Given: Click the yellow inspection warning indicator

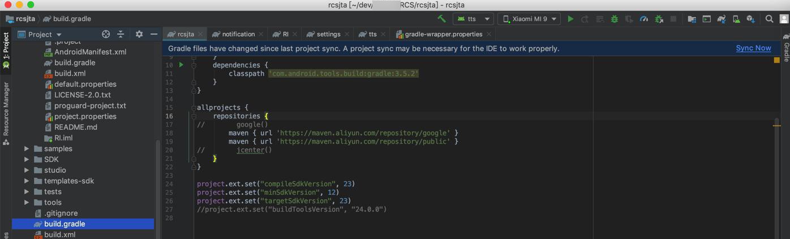Looking at the screenshot, I should [776, 60].
